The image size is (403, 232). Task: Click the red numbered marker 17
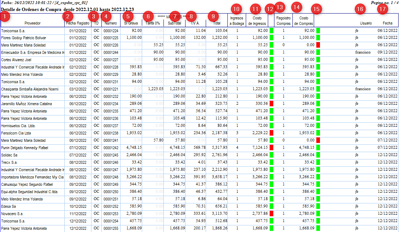tap(384, 9)
